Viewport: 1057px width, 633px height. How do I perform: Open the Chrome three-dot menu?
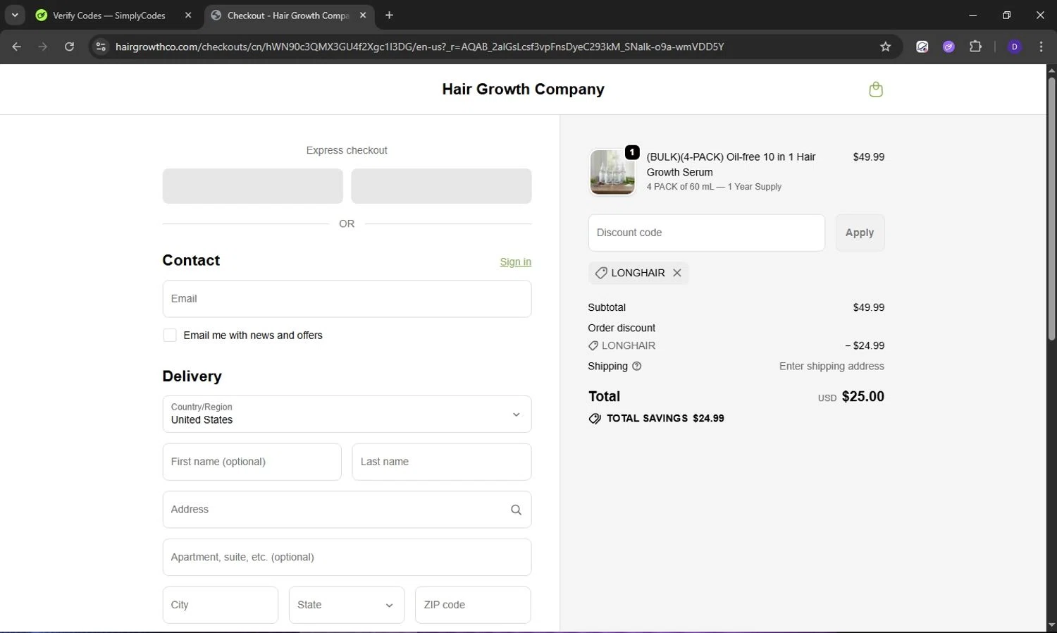1041,47
